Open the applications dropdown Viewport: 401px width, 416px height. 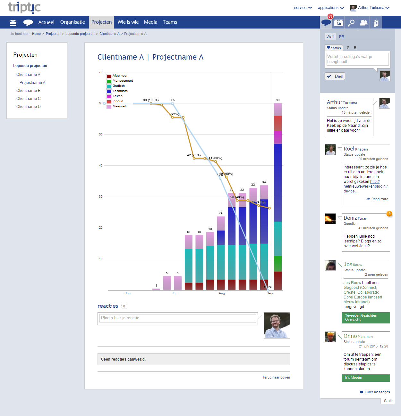coord(331,8)
